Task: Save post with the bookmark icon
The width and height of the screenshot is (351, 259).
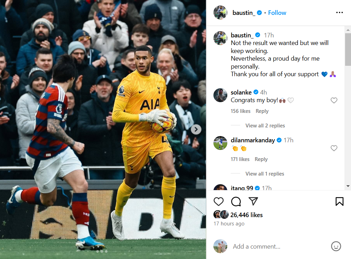Action: (339, 202)
